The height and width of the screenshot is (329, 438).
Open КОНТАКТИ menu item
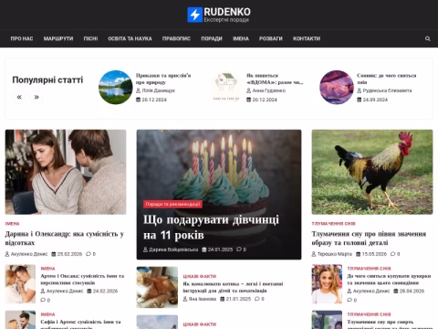(307, 38)
